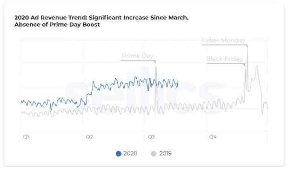The image size is (288, 170).
Task: Click the start of the 2019 gray line
Action: tap(22, 112)
